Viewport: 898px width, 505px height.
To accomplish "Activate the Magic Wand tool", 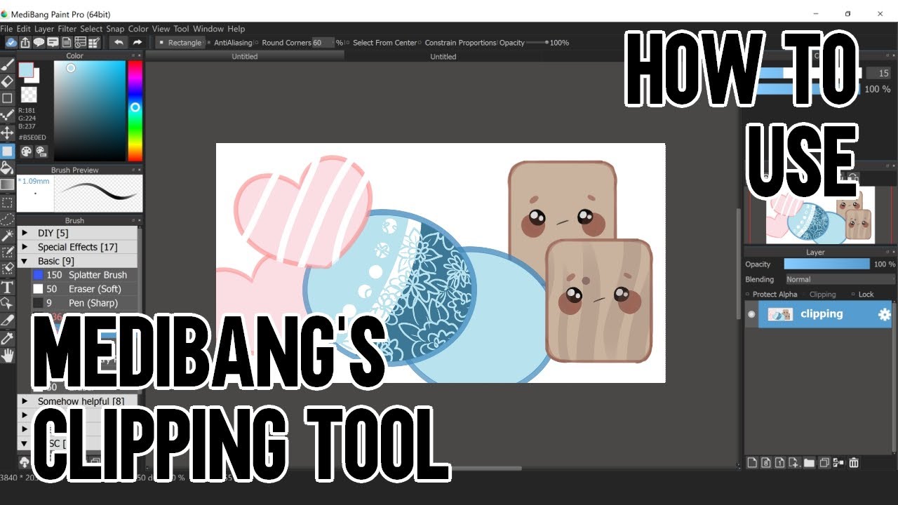I will [7, 236].
